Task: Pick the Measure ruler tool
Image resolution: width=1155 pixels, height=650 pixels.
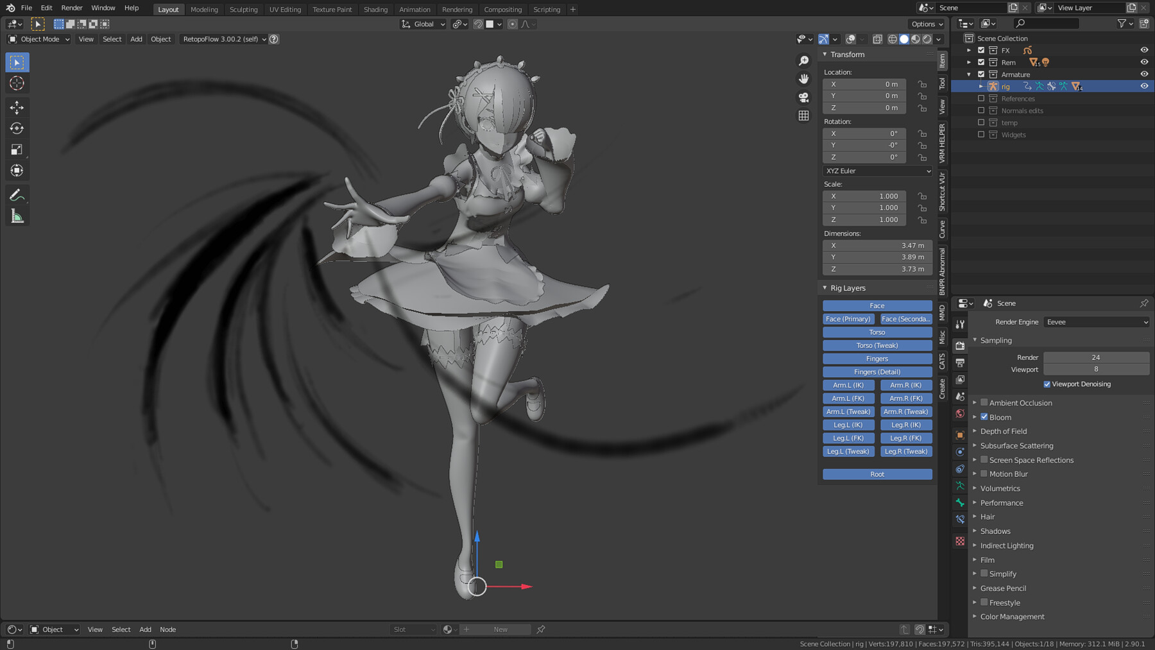Action: tap(17, 217)
